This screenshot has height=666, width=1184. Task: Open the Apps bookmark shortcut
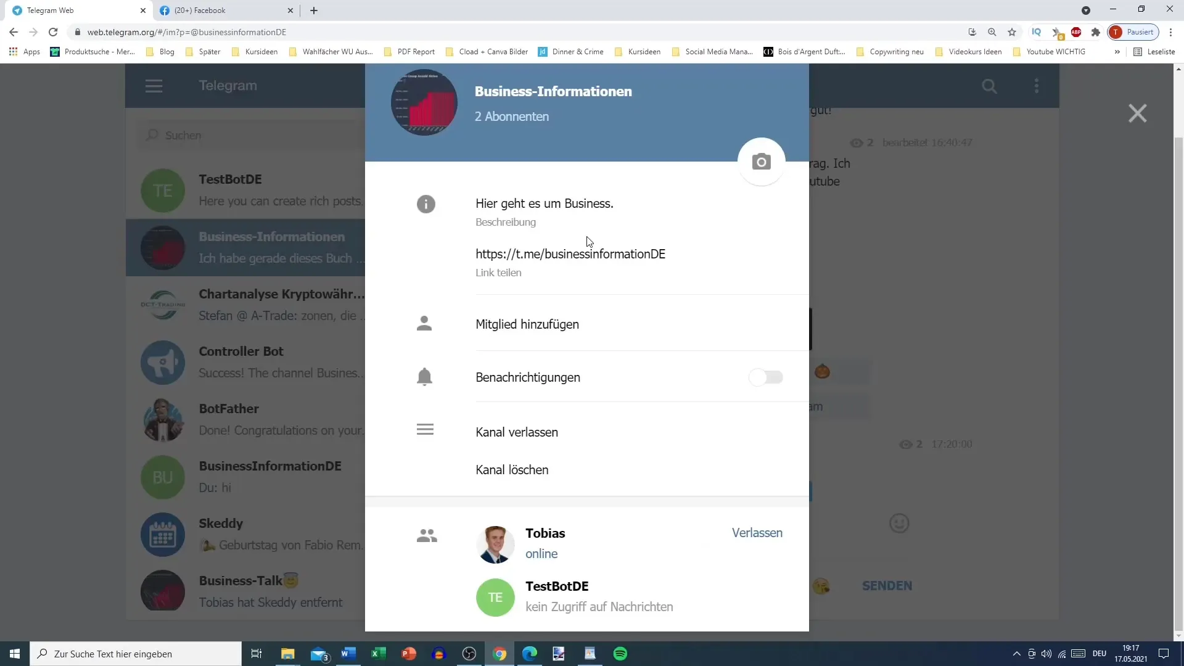(25, 52)
